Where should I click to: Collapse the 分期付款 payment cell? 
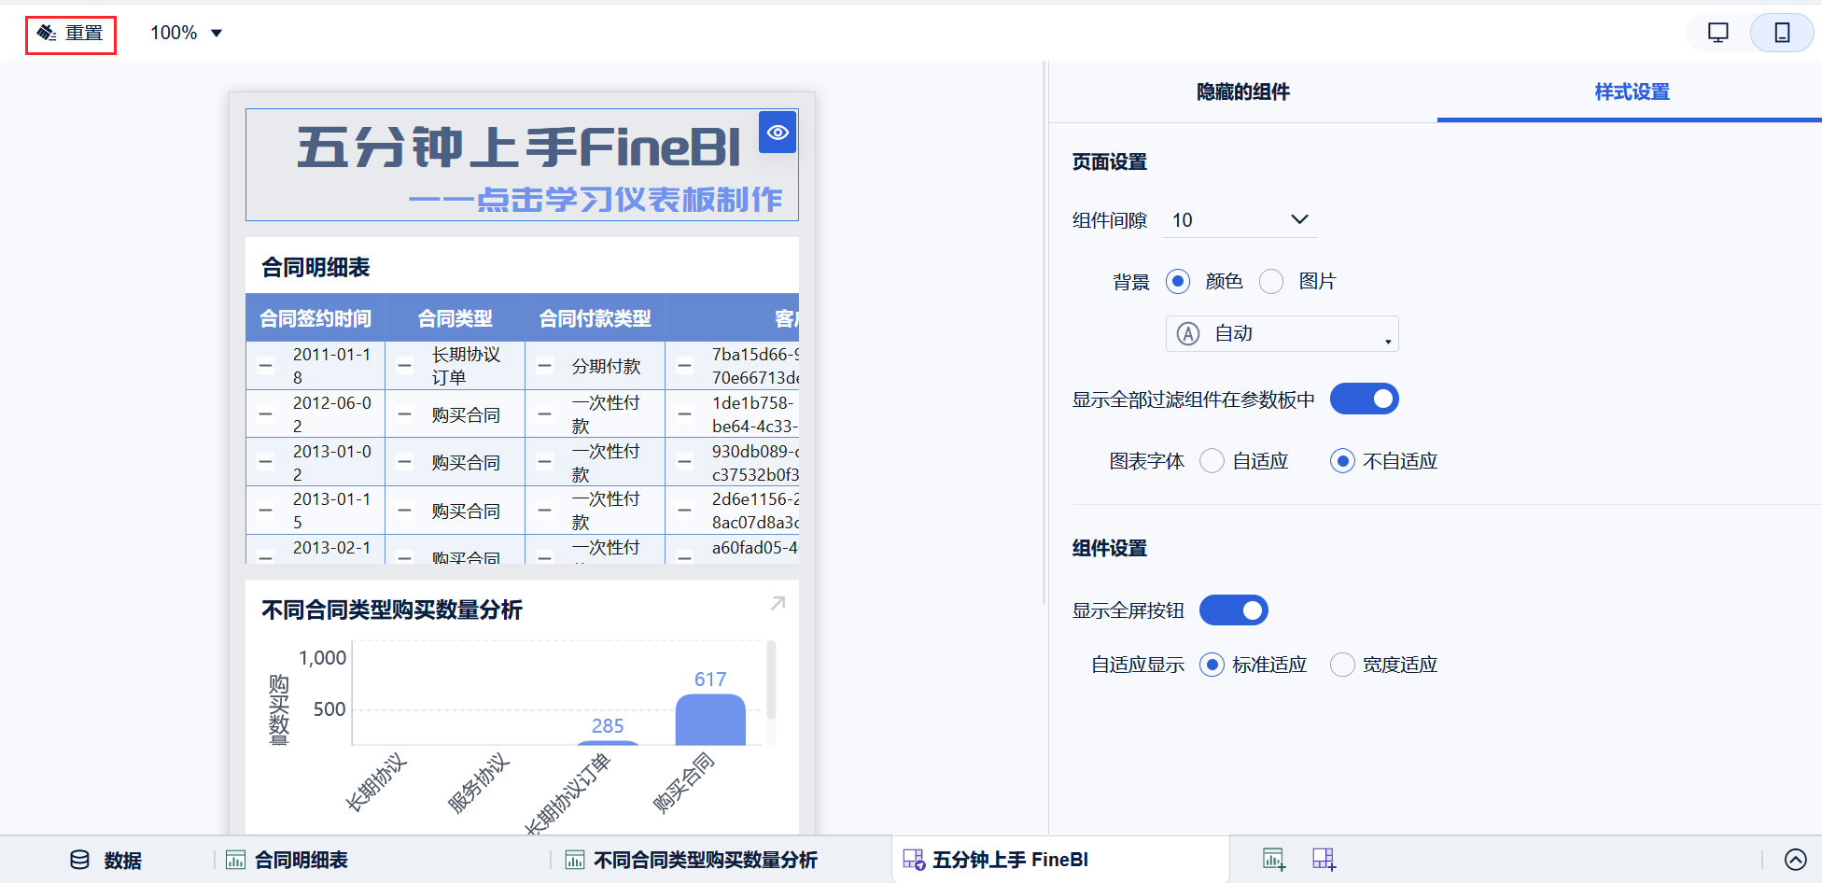coord(545,366)
